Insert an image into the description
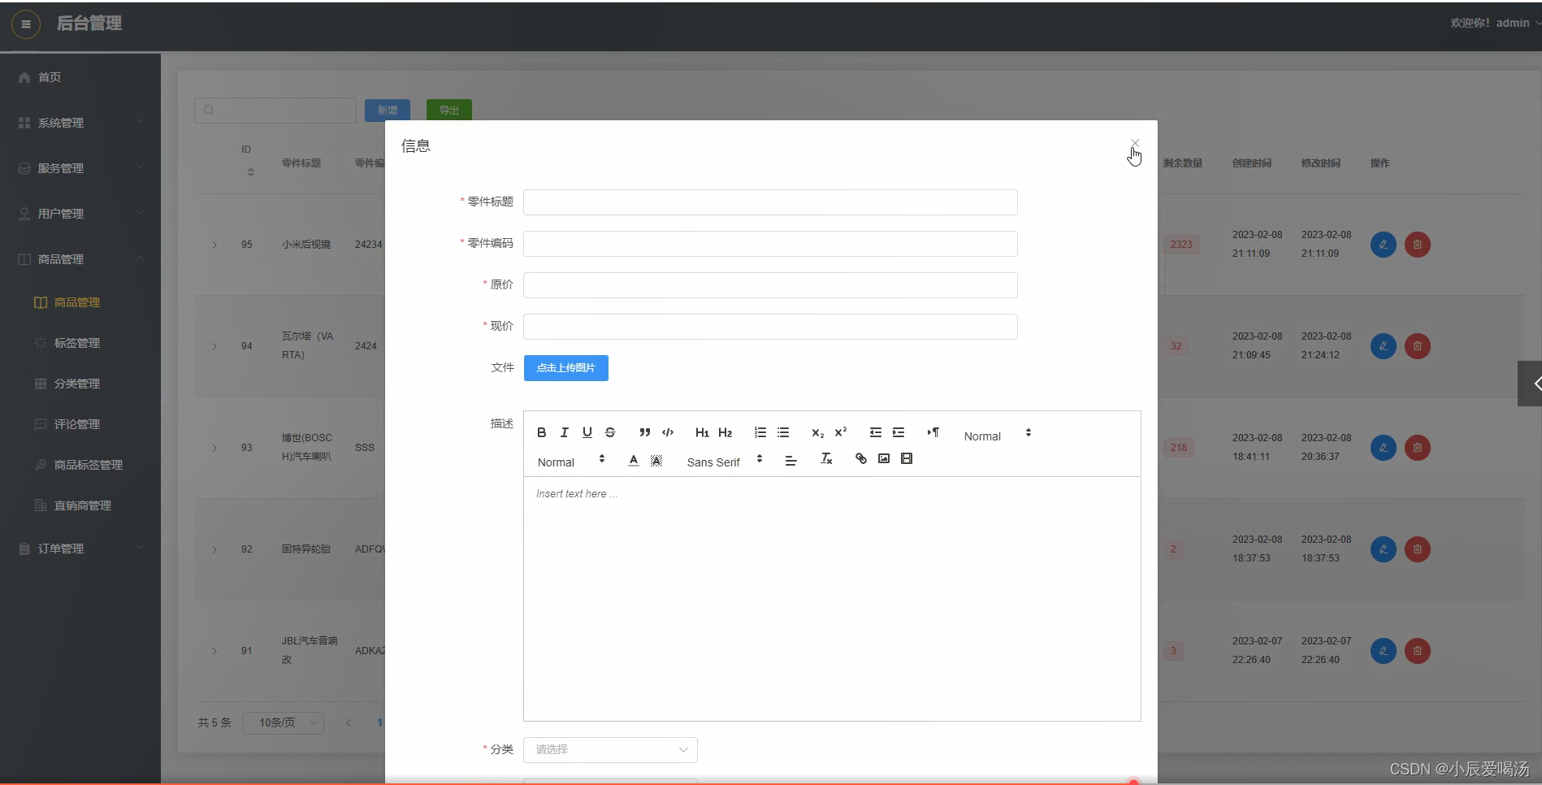Screen dimensions: 1542x785 tap(884, 459)
